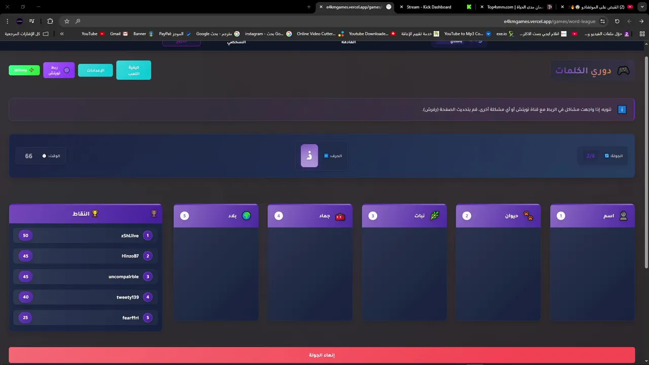Image resolution: width=649 pixels, height=365 pixels.
Task: Click the gamepad icon beside دوري الكلمات
Action: click(x=623, y=70)
